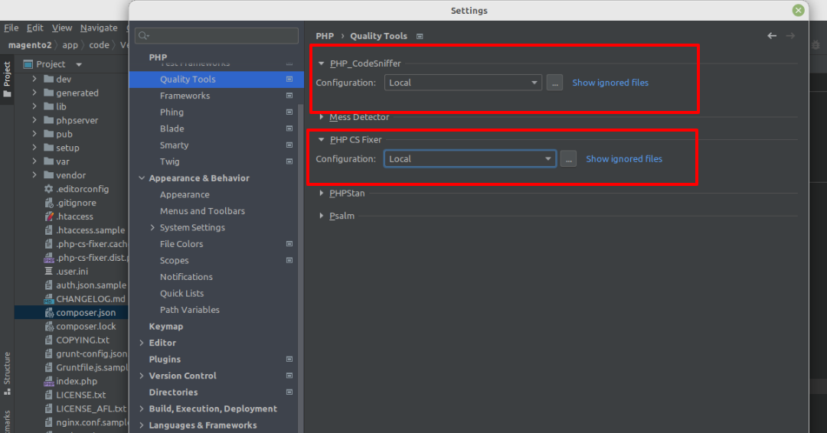Click the ... button beside PHP_CodeSniffer configuration
Image resolution: width=827 pixels, height=433 pixels.
coord(554,83)
